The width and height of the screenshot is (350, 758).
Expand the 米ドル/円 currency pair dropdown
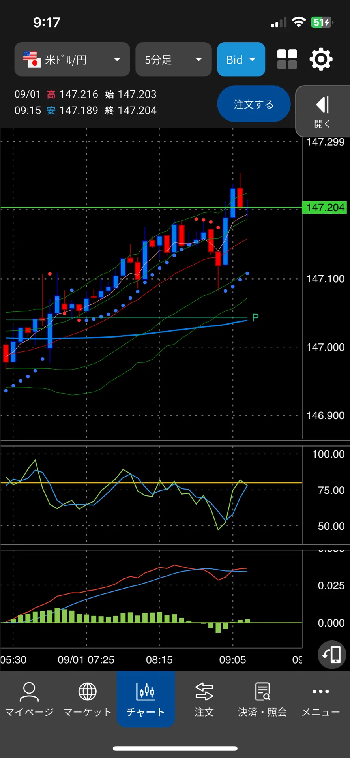pyautogui.click(x=72, y=59)
